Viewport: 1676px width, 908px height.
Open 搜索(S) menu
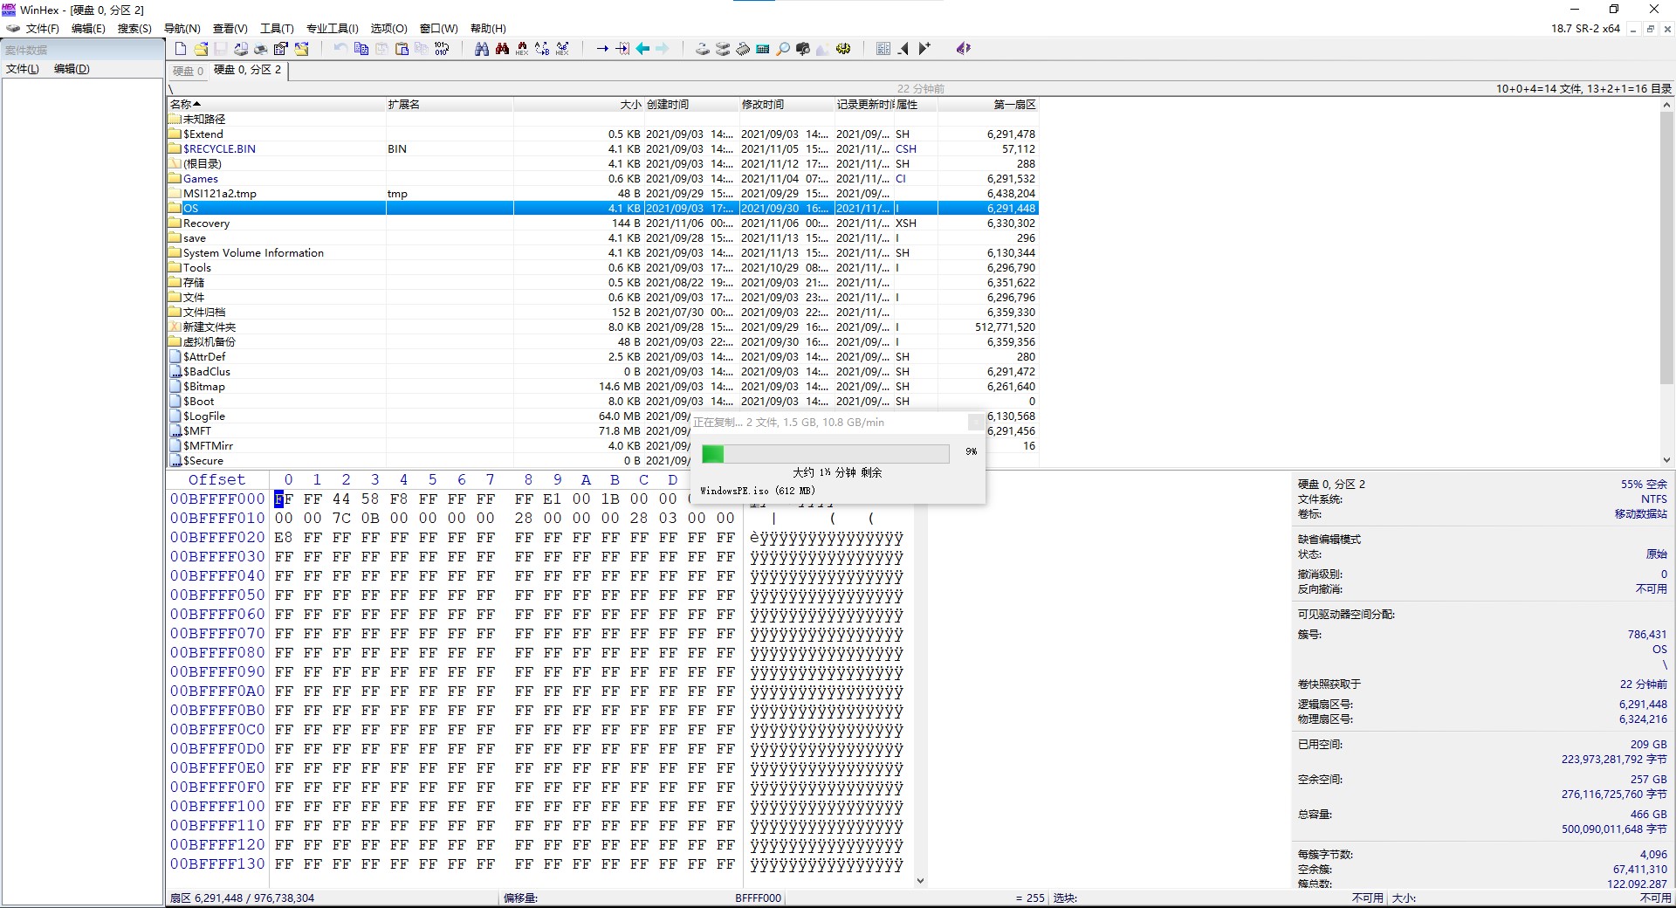(134, 29)
